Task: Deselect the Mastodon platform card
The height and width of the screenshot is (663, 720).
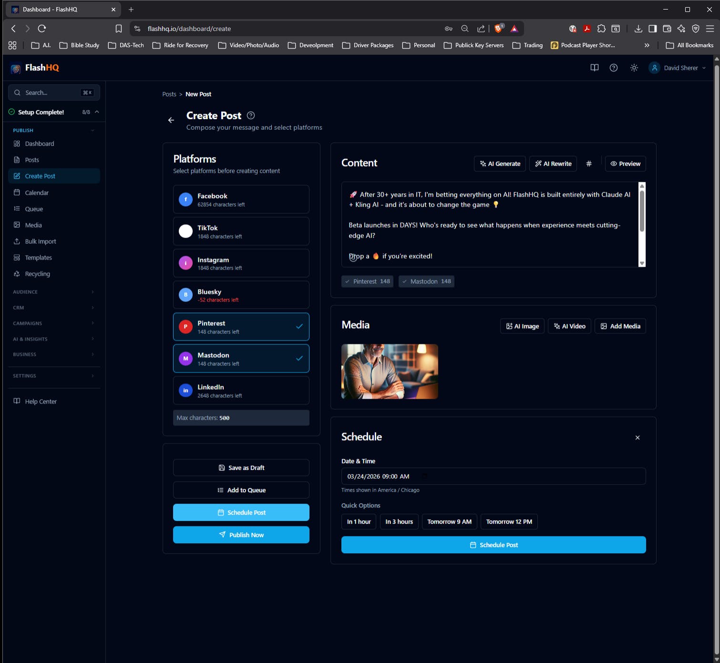Action: [241, 359]
